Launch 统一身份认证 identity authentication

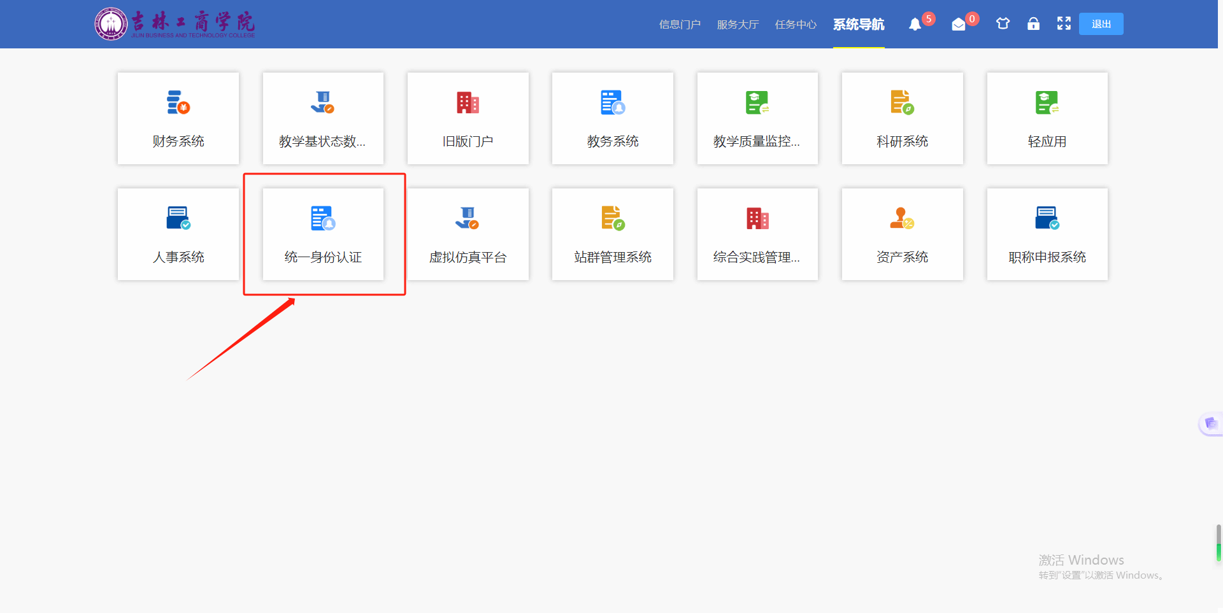(323, 234)
